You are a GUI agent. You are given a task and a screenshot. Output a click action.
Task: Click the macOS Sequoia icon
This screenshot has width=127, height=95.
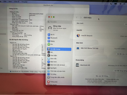click(x=78, y=35)
